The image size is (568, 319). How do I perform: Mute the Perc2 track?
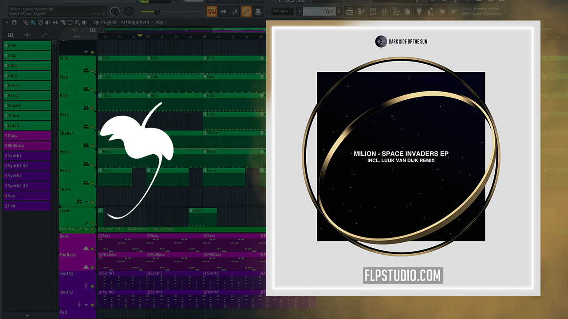(x=92, y=183)
